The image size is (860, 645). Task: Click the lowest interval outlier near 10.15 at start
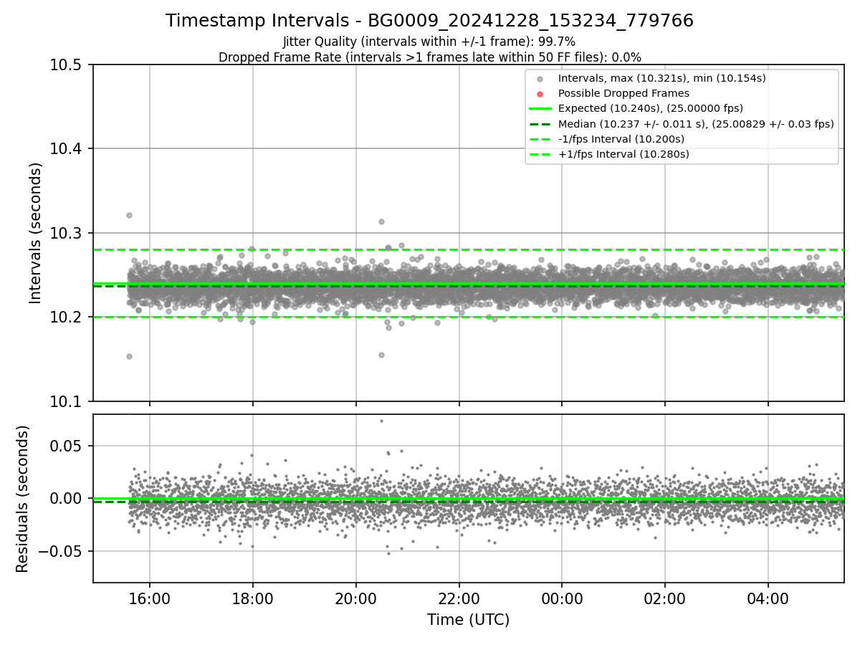click(x=129, y=356)
